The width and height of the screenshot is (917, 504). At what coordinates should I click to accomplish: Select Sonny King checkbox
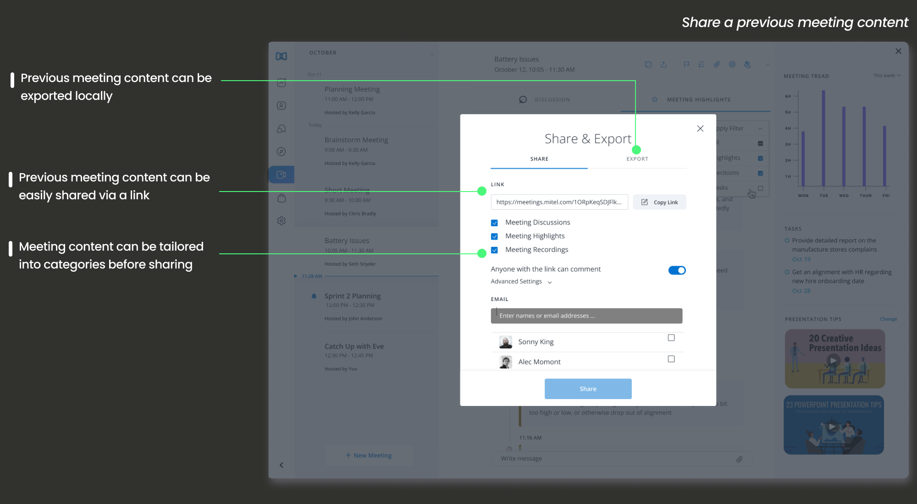671,338
